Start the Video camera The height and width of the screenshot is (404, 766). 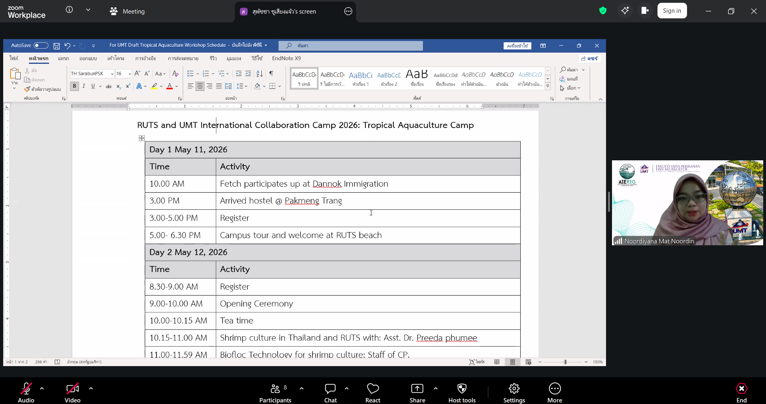coord(72,393)
